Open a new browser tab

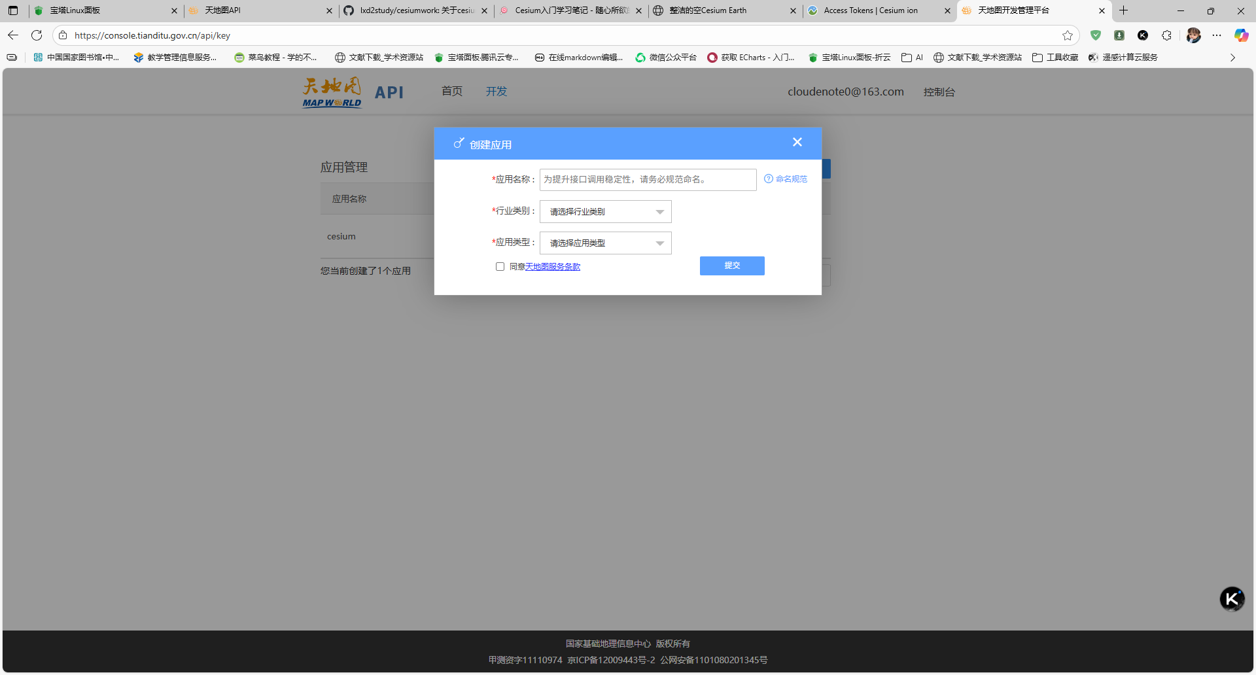[x=1124, y=10]
